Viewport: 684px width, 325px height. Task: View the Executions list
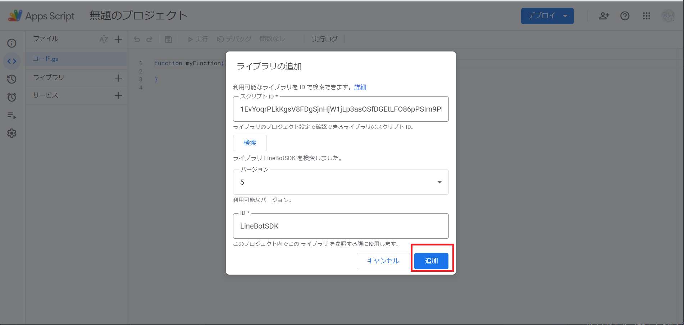click(12, 116)
